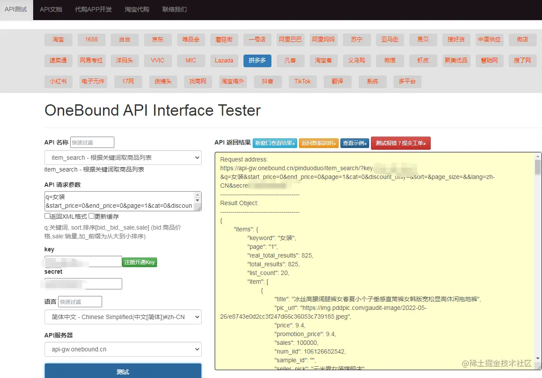
Task: Select the 唯品会 platform button
Action: pos(191,40)
